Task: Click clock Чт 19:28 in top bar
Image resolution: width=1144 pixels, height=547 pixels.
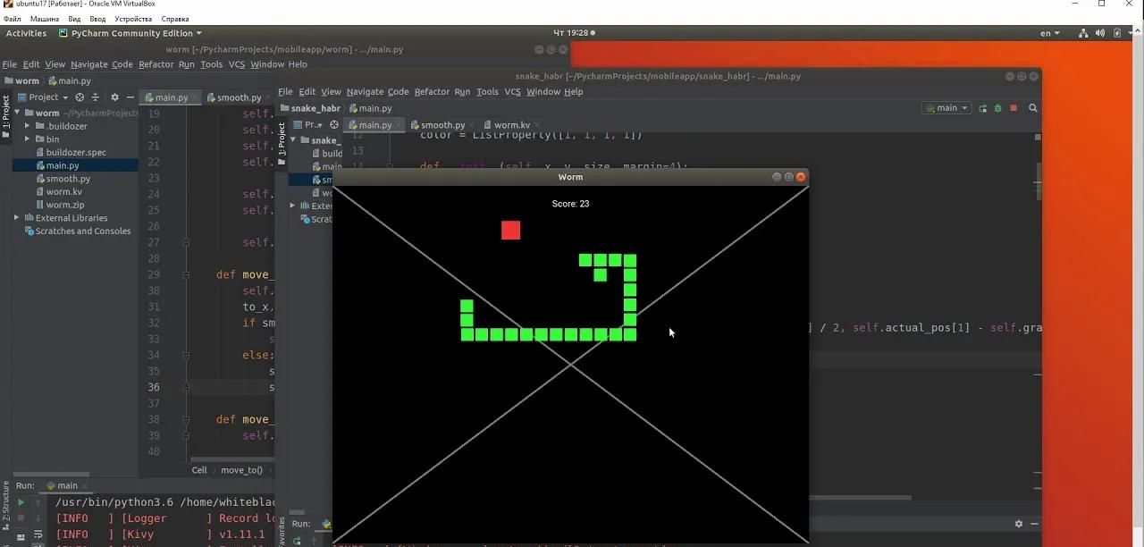Action: click(571, 33)
